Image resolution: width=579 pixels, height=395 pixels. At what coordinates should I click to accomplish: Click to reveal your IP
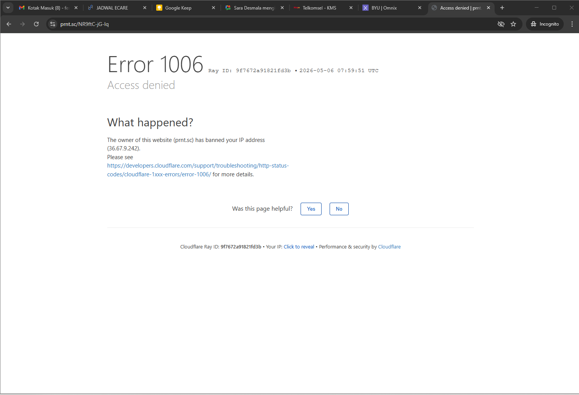299,247
